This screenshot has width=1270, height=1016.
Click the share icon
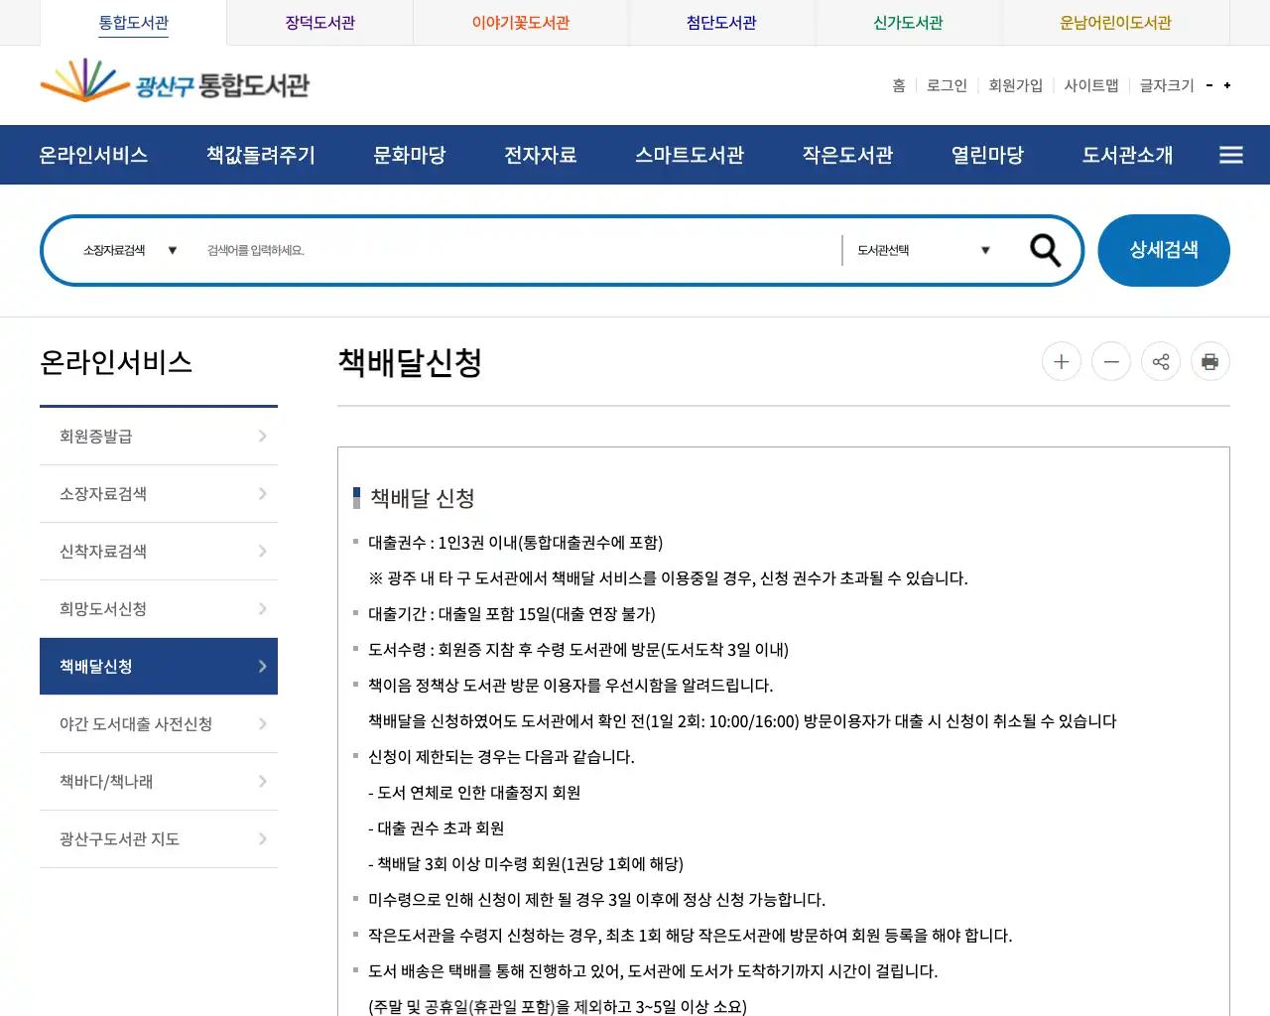1161,361
